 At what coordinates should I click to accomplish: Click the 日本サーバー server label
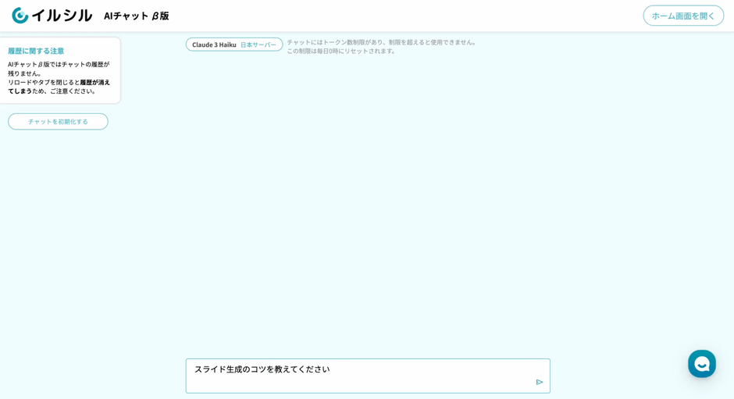click(x=258, y=45)
